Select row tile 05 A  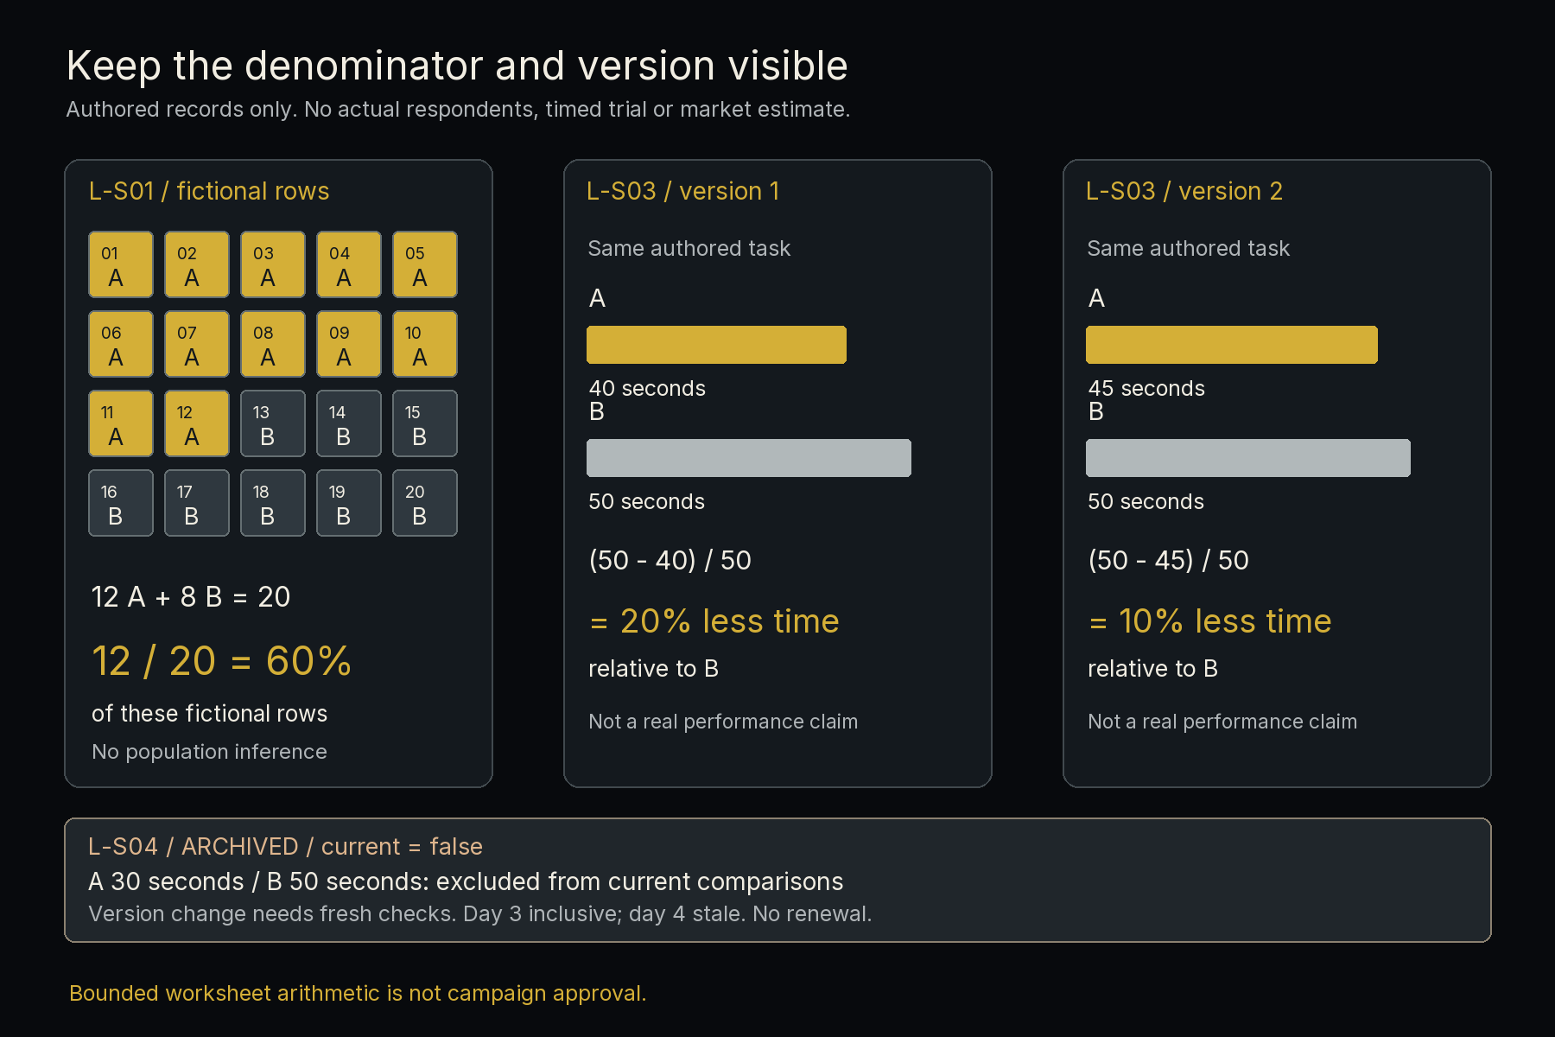point(425,264)
